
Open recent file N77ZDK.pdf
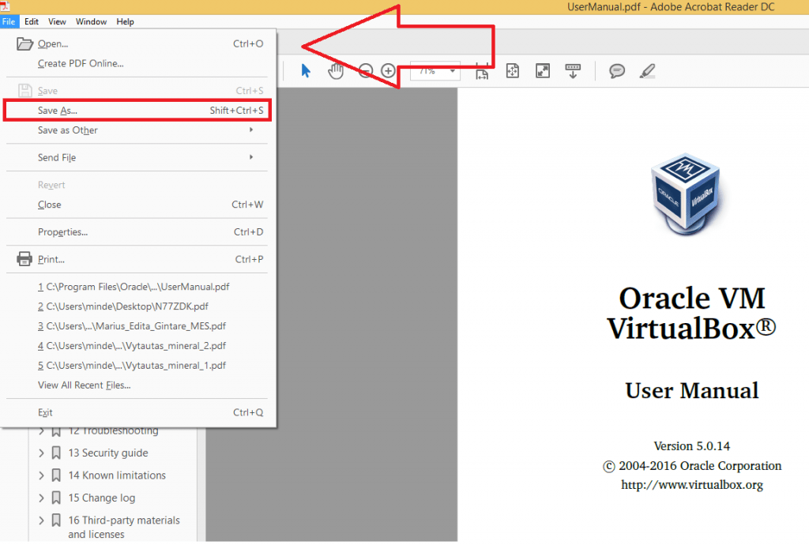[x=122, y=306]
